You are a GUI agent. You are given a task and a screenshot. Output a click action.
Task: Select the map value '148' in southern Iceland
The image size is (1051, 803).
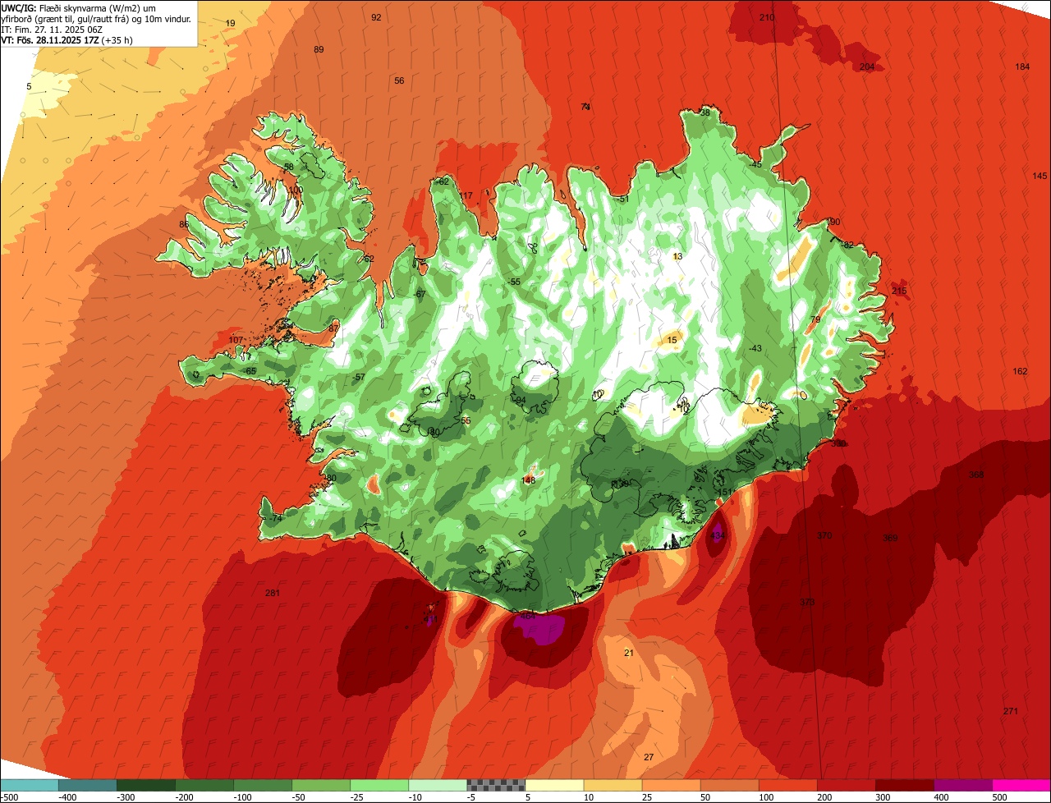pos(528,480)
